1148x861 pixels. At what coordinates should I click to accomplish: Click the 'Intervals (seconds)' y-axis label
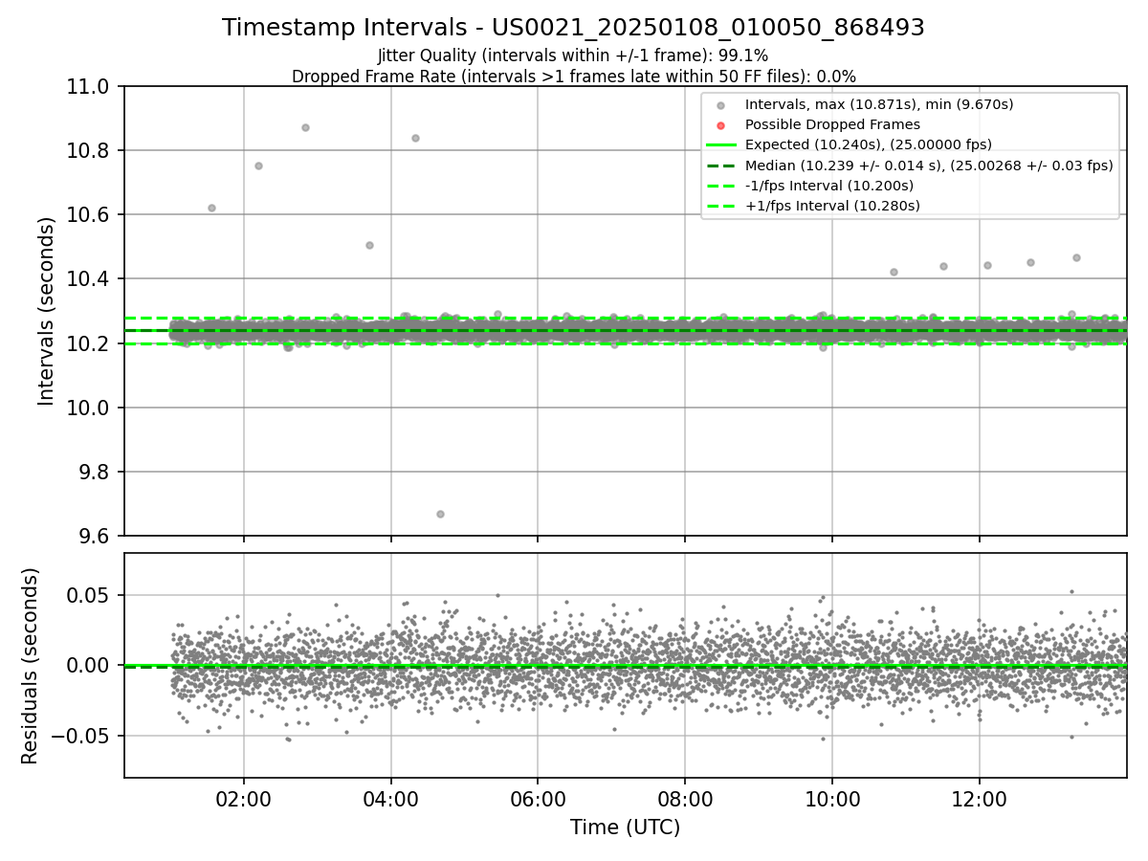pos(47,311)
